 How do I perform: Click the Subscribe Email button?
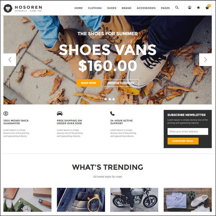point(183,141)
